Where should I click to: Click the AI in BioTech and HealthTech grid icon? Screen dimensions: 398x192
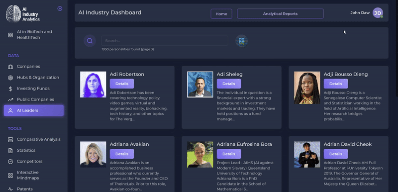click(x=10, y=35)
